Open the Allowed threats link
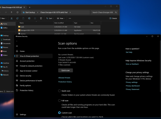Viewport: 161px width, 119px height. click(64, 78)
